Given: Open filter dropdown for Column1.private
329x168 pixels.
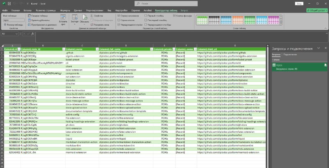Looking at the screenshot, I should [x=174, y=49].
